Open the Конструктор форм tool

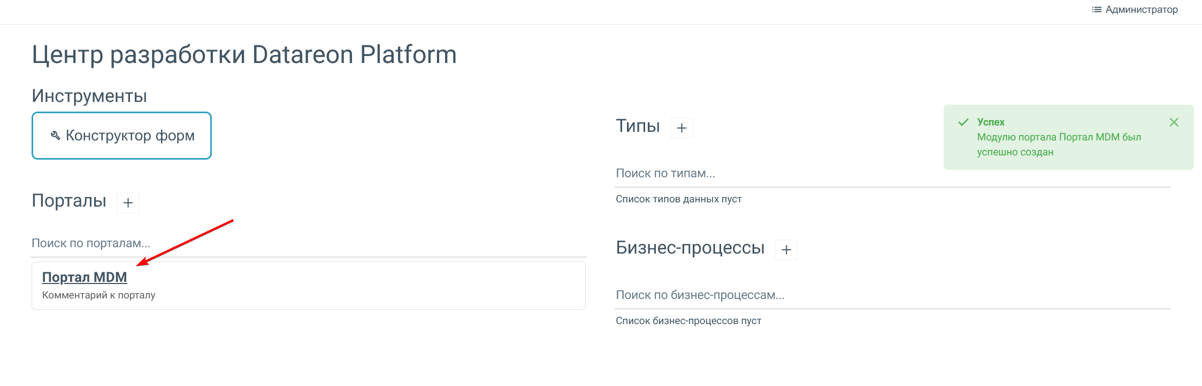click(122, 136)
